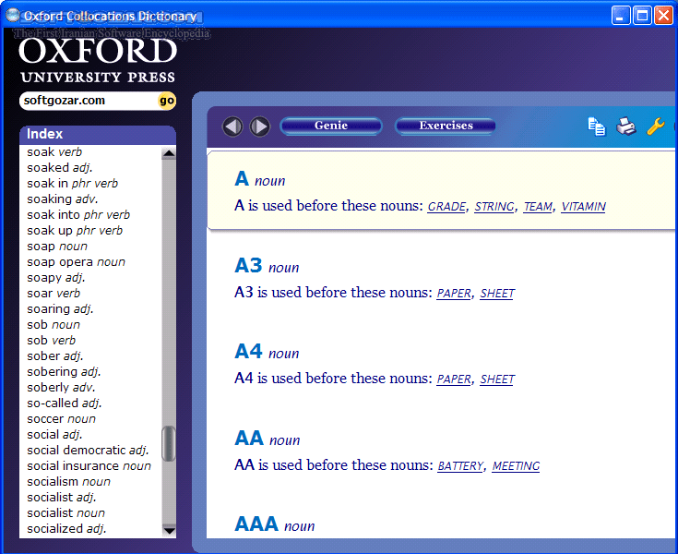Click the index scrollbar thumb
Viewport: 678px width, 554px height.
point(169,443)
